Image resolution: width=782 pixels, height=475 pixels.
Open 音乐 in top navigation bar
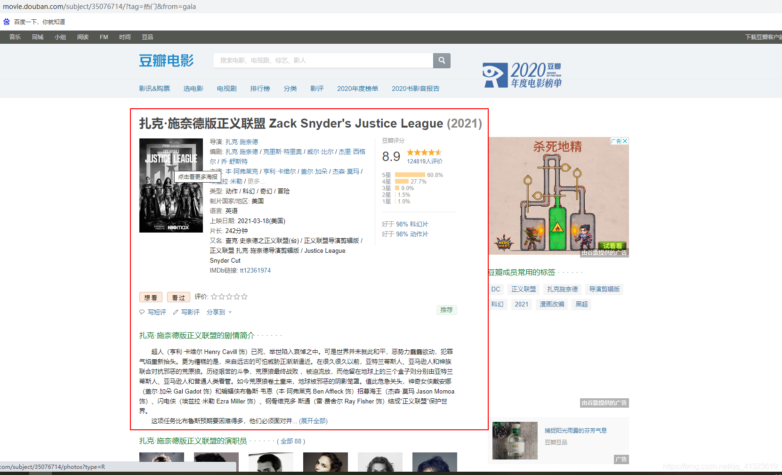[15, 37]
